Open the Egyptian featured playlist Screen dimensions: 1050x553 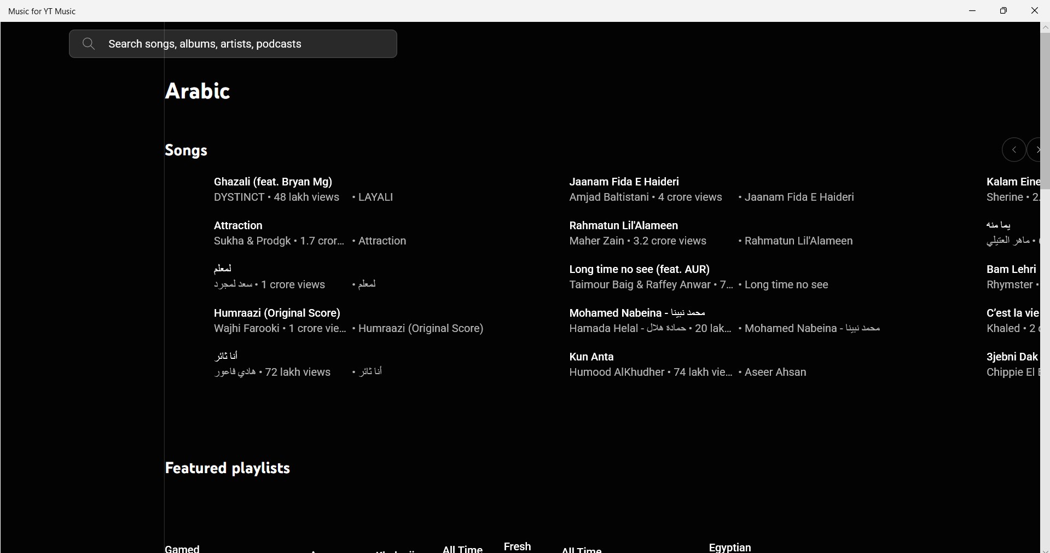click(x=730, y=548)
